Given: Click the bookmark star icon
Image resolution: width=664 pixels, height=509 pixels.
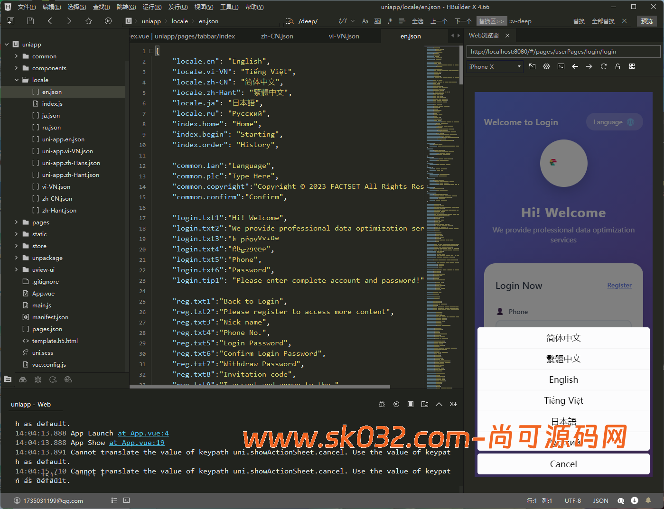Looking at the screenshot, I should (89, 21).
